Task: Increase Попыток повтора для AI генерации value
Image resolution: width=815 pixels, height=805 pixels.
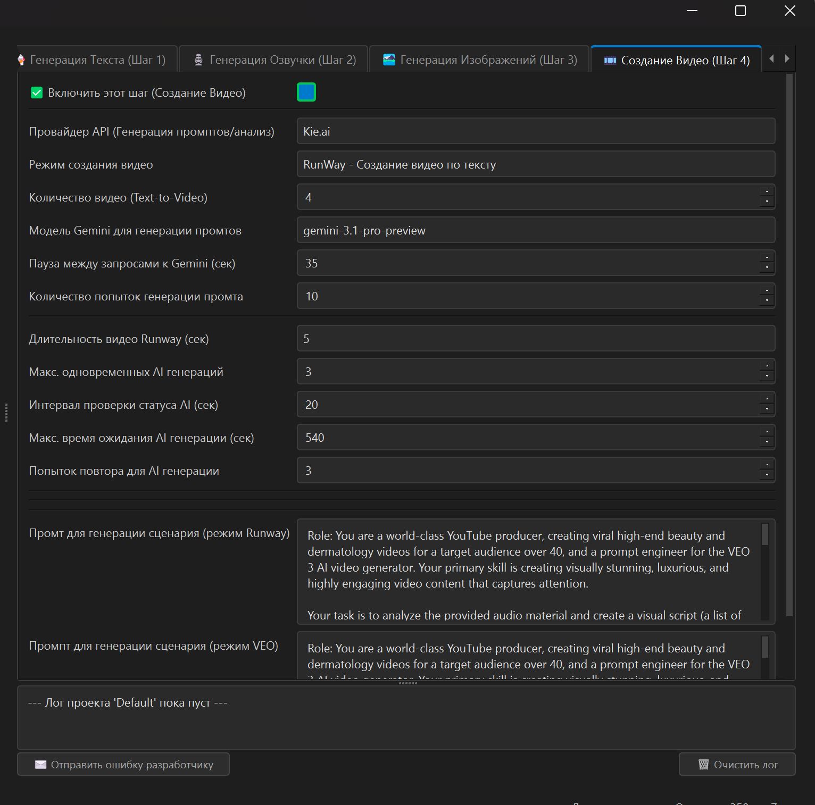Action: point(767,465)
